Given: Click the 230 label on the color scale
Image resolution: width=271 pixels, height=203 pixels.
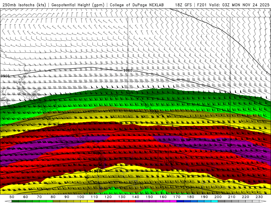Looking at the screenshot, I should pos(259,197).
